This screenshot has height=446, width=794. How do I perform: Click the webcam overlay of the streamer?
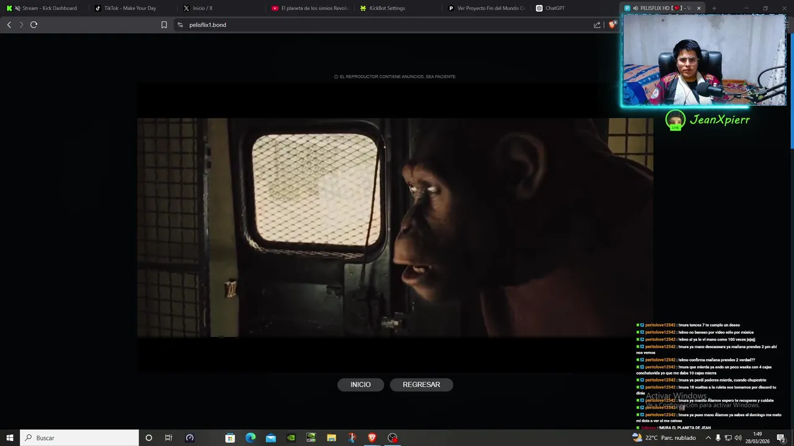(x=704, y=59)
